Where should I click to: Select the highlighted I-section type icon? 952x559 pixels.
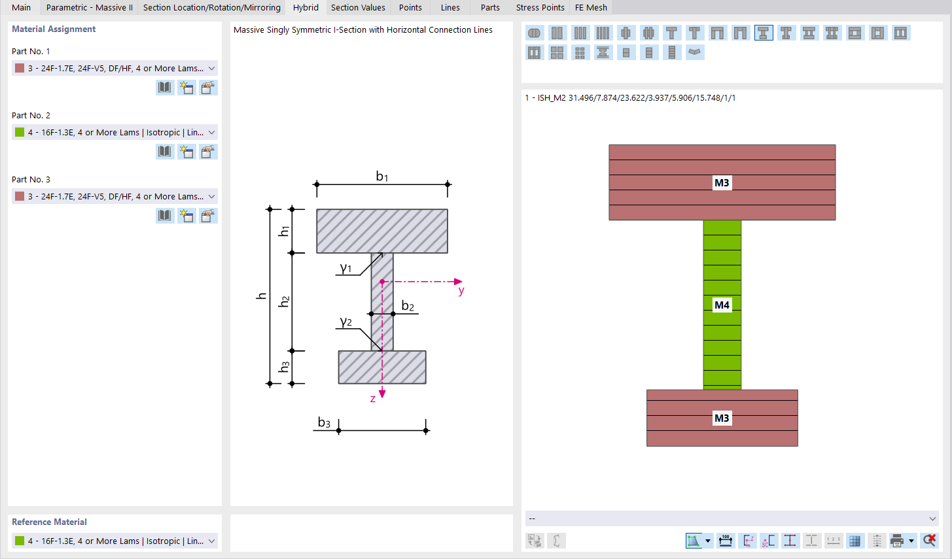(763, 32)
